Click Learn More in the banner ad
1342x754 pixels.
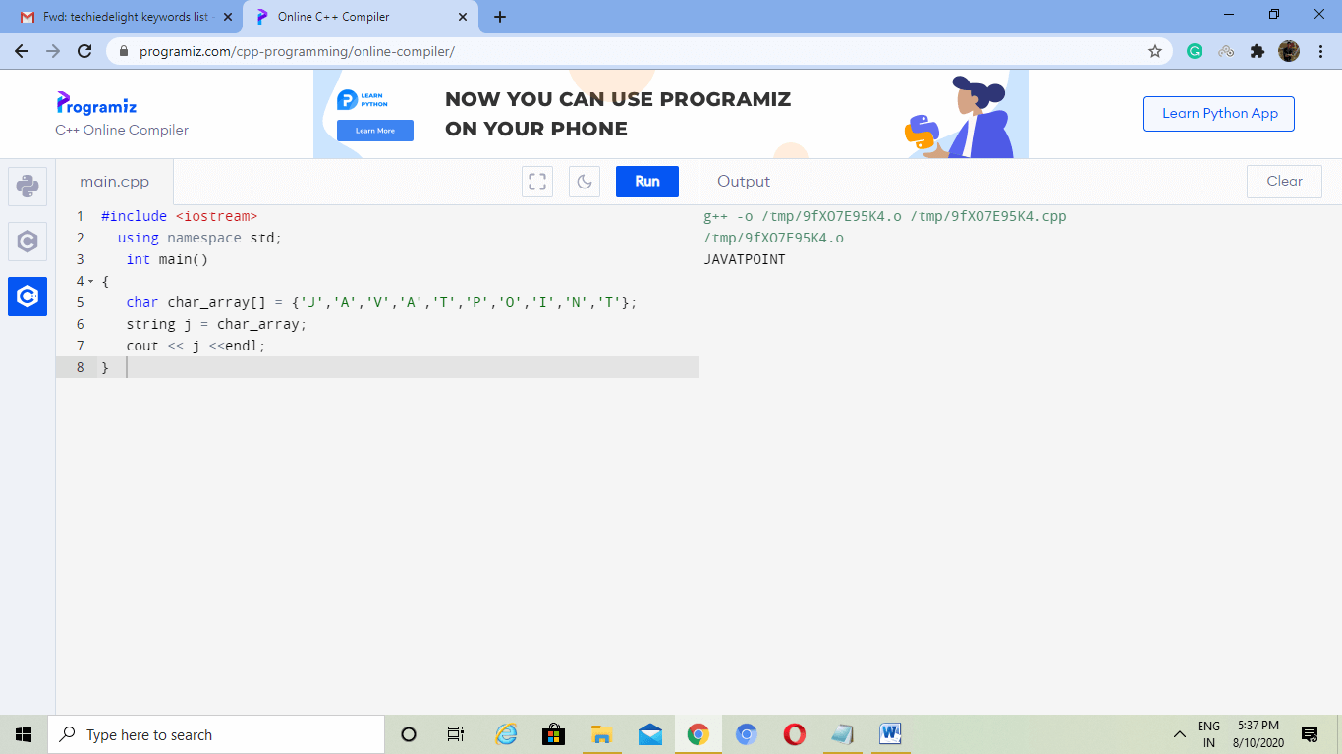(x=375, y=131)
